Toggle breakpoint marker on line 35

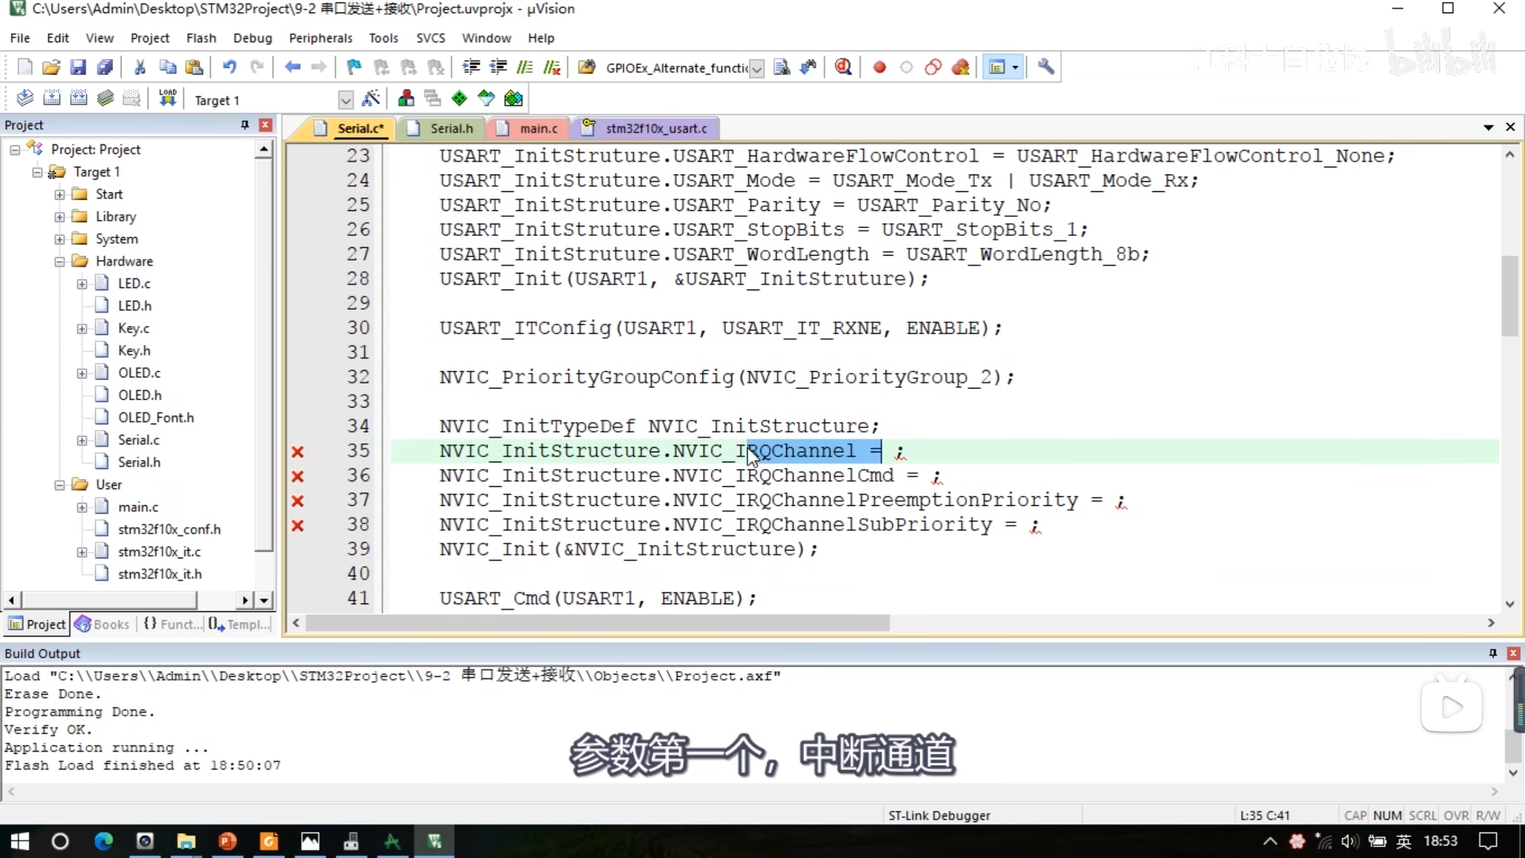pyautogui.click(x=298, y=452)
